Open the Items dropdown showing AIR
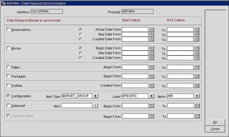229x137 pixels. pos(197,96)
